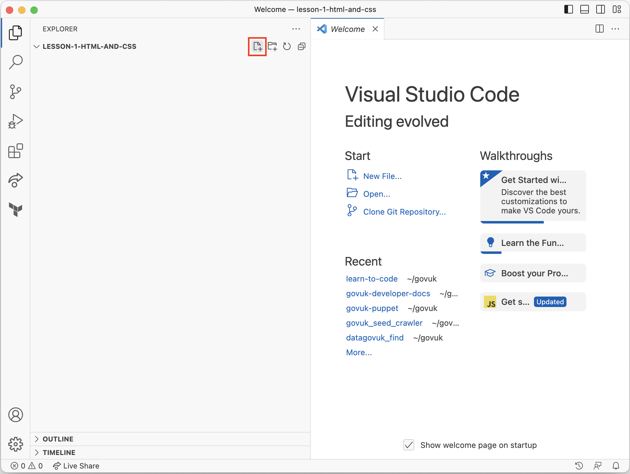Close the Welcome tab

coord(375,29)
